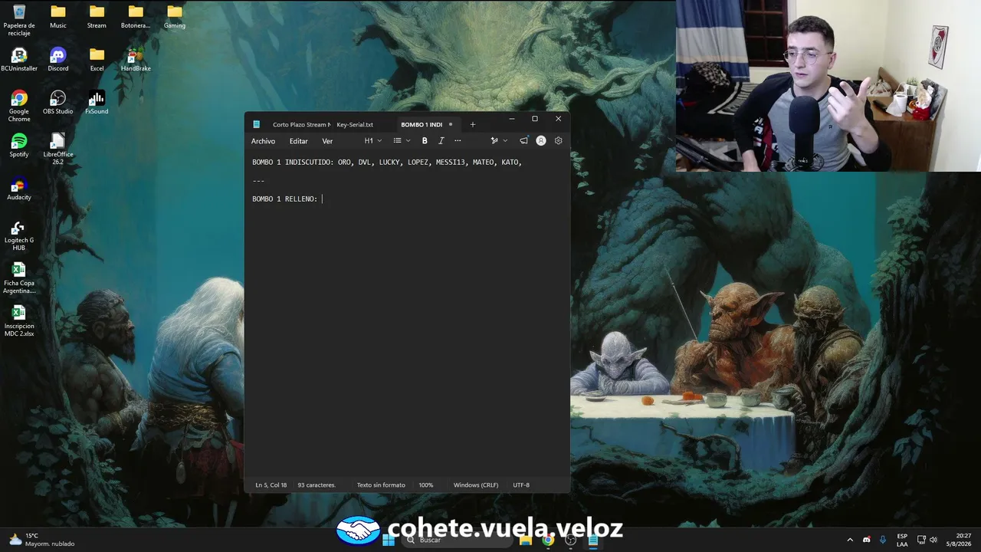
Task: Open the AI rewrite pen tool
Action: [494, 141]
